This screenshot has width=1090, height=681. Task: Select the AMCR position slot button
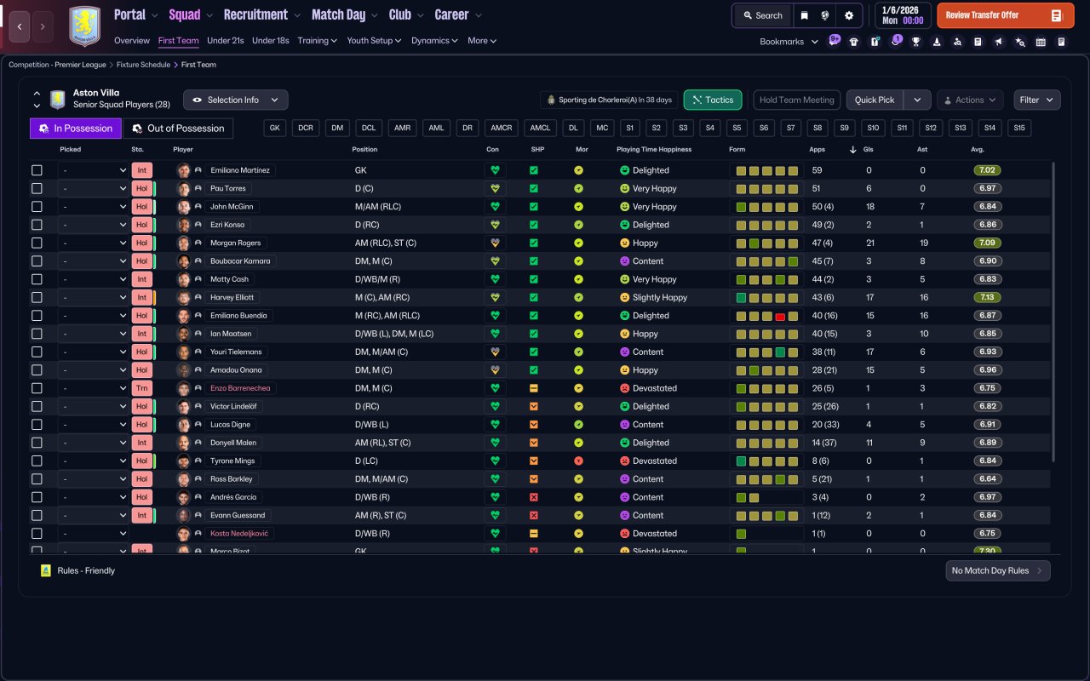pos(502,128)
